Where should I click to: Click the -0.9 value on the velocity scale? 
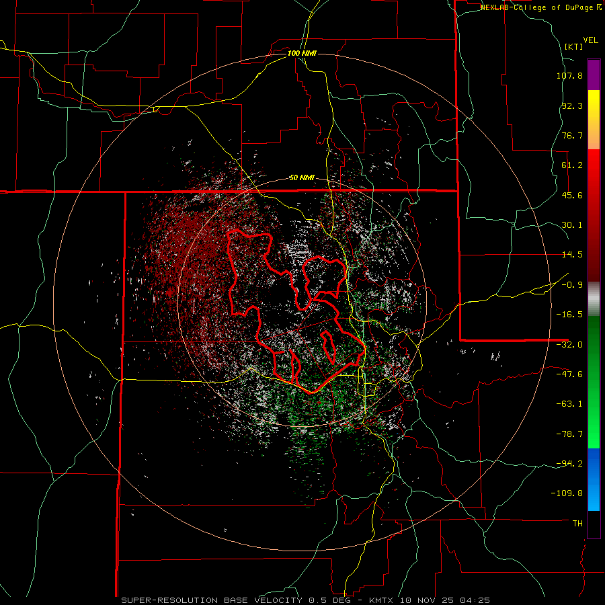(572, 285)
